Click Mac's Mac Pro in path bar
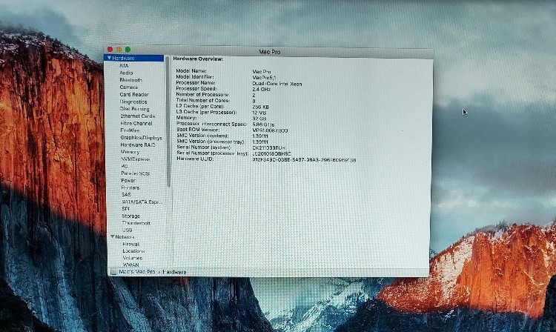This screenshot has width=556, height=332. coord(137,272)
